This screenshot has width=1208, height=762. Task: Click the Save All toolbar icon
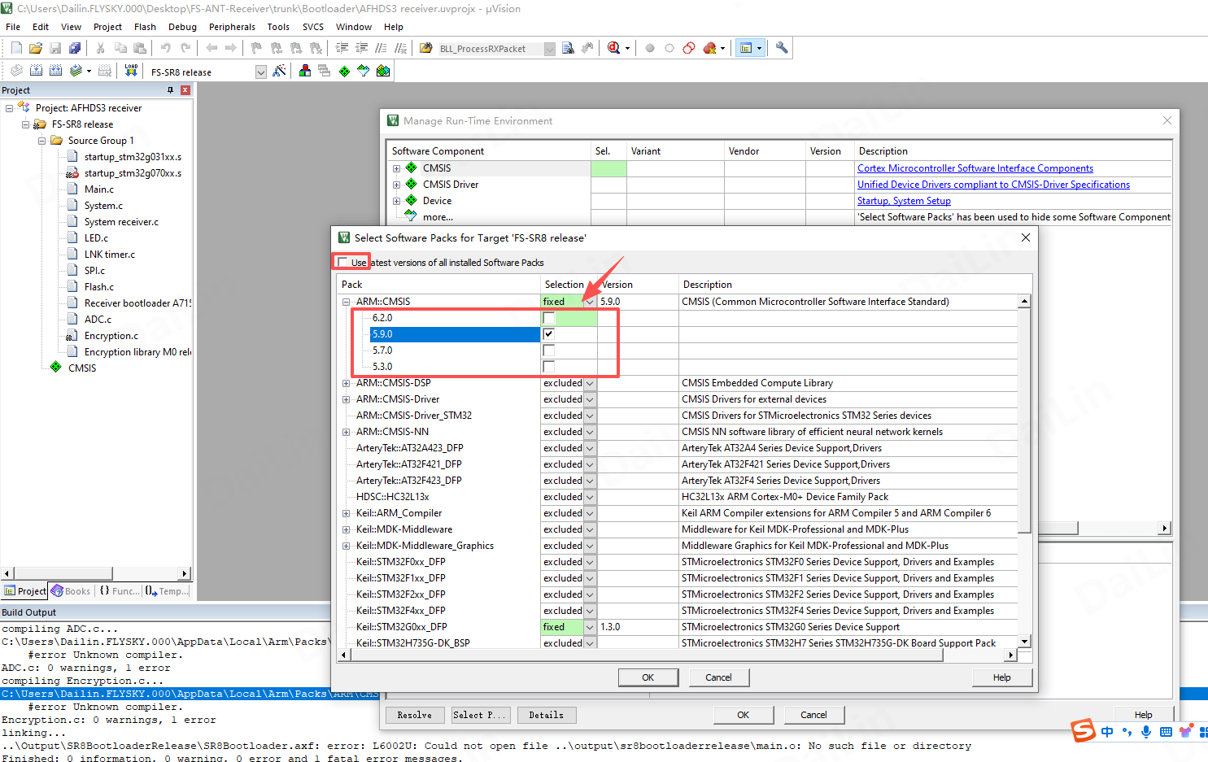pyautogui.click(x=75, y=48)
